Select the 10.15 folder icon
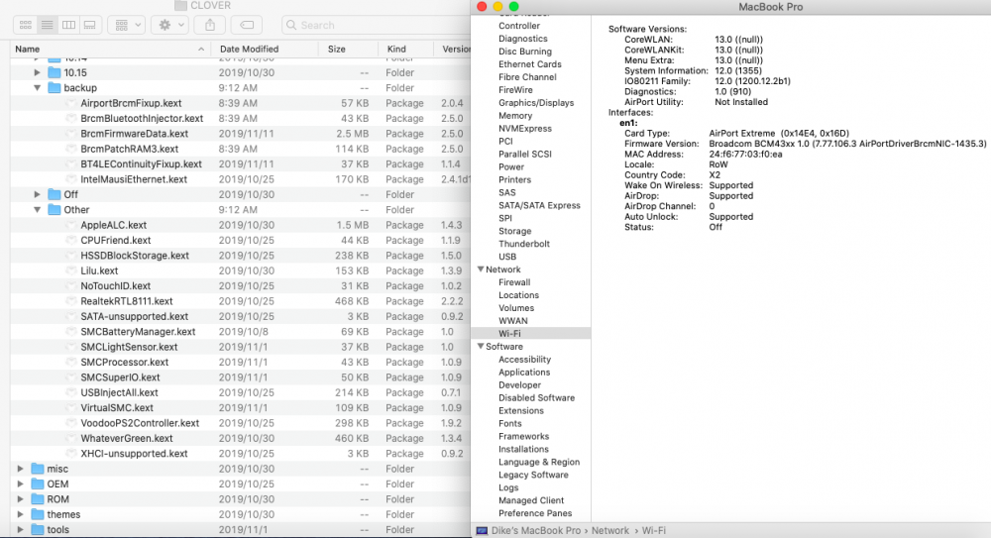The width and height of the screenshot is (991, 538). click(x=55, y=72)
